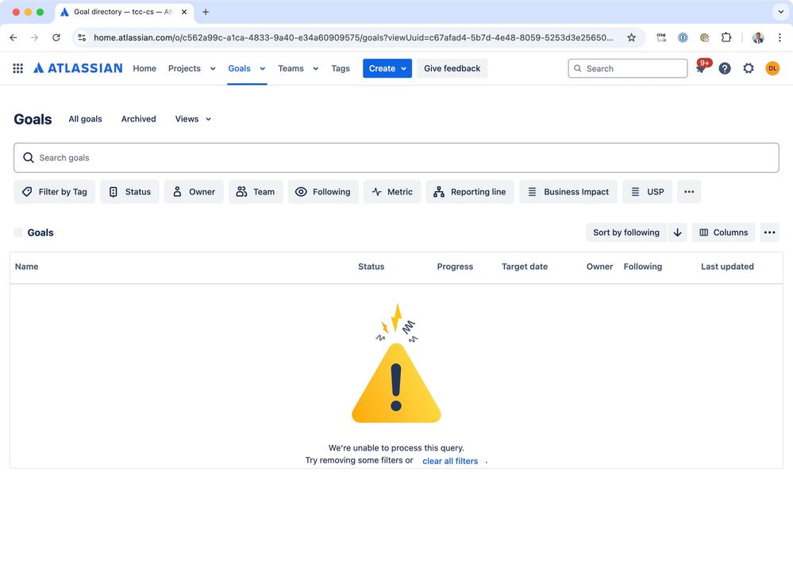The height and width of the screenshot is (564, 793).
Task: Open the Chrome profile picture
Action: [x=757, y=37]
